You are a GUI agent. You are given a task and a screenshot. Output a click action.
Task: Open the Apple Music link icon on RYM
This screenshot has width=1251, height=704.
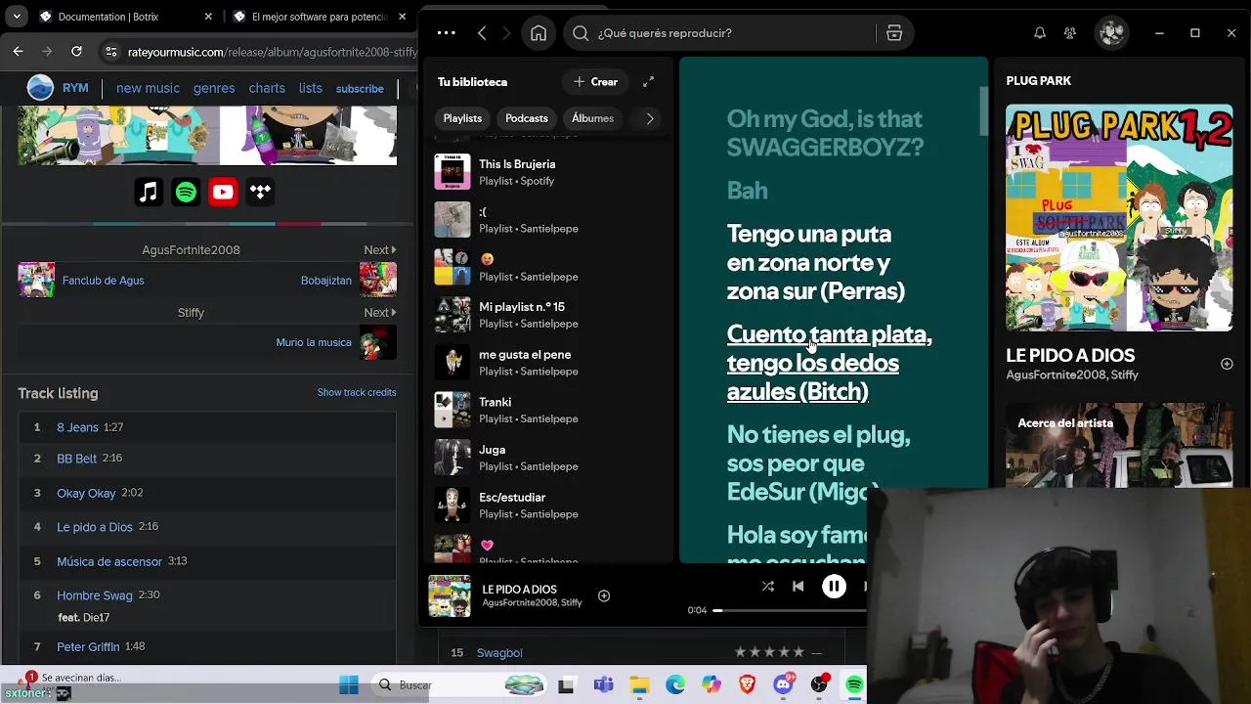(x=149, y=193)
